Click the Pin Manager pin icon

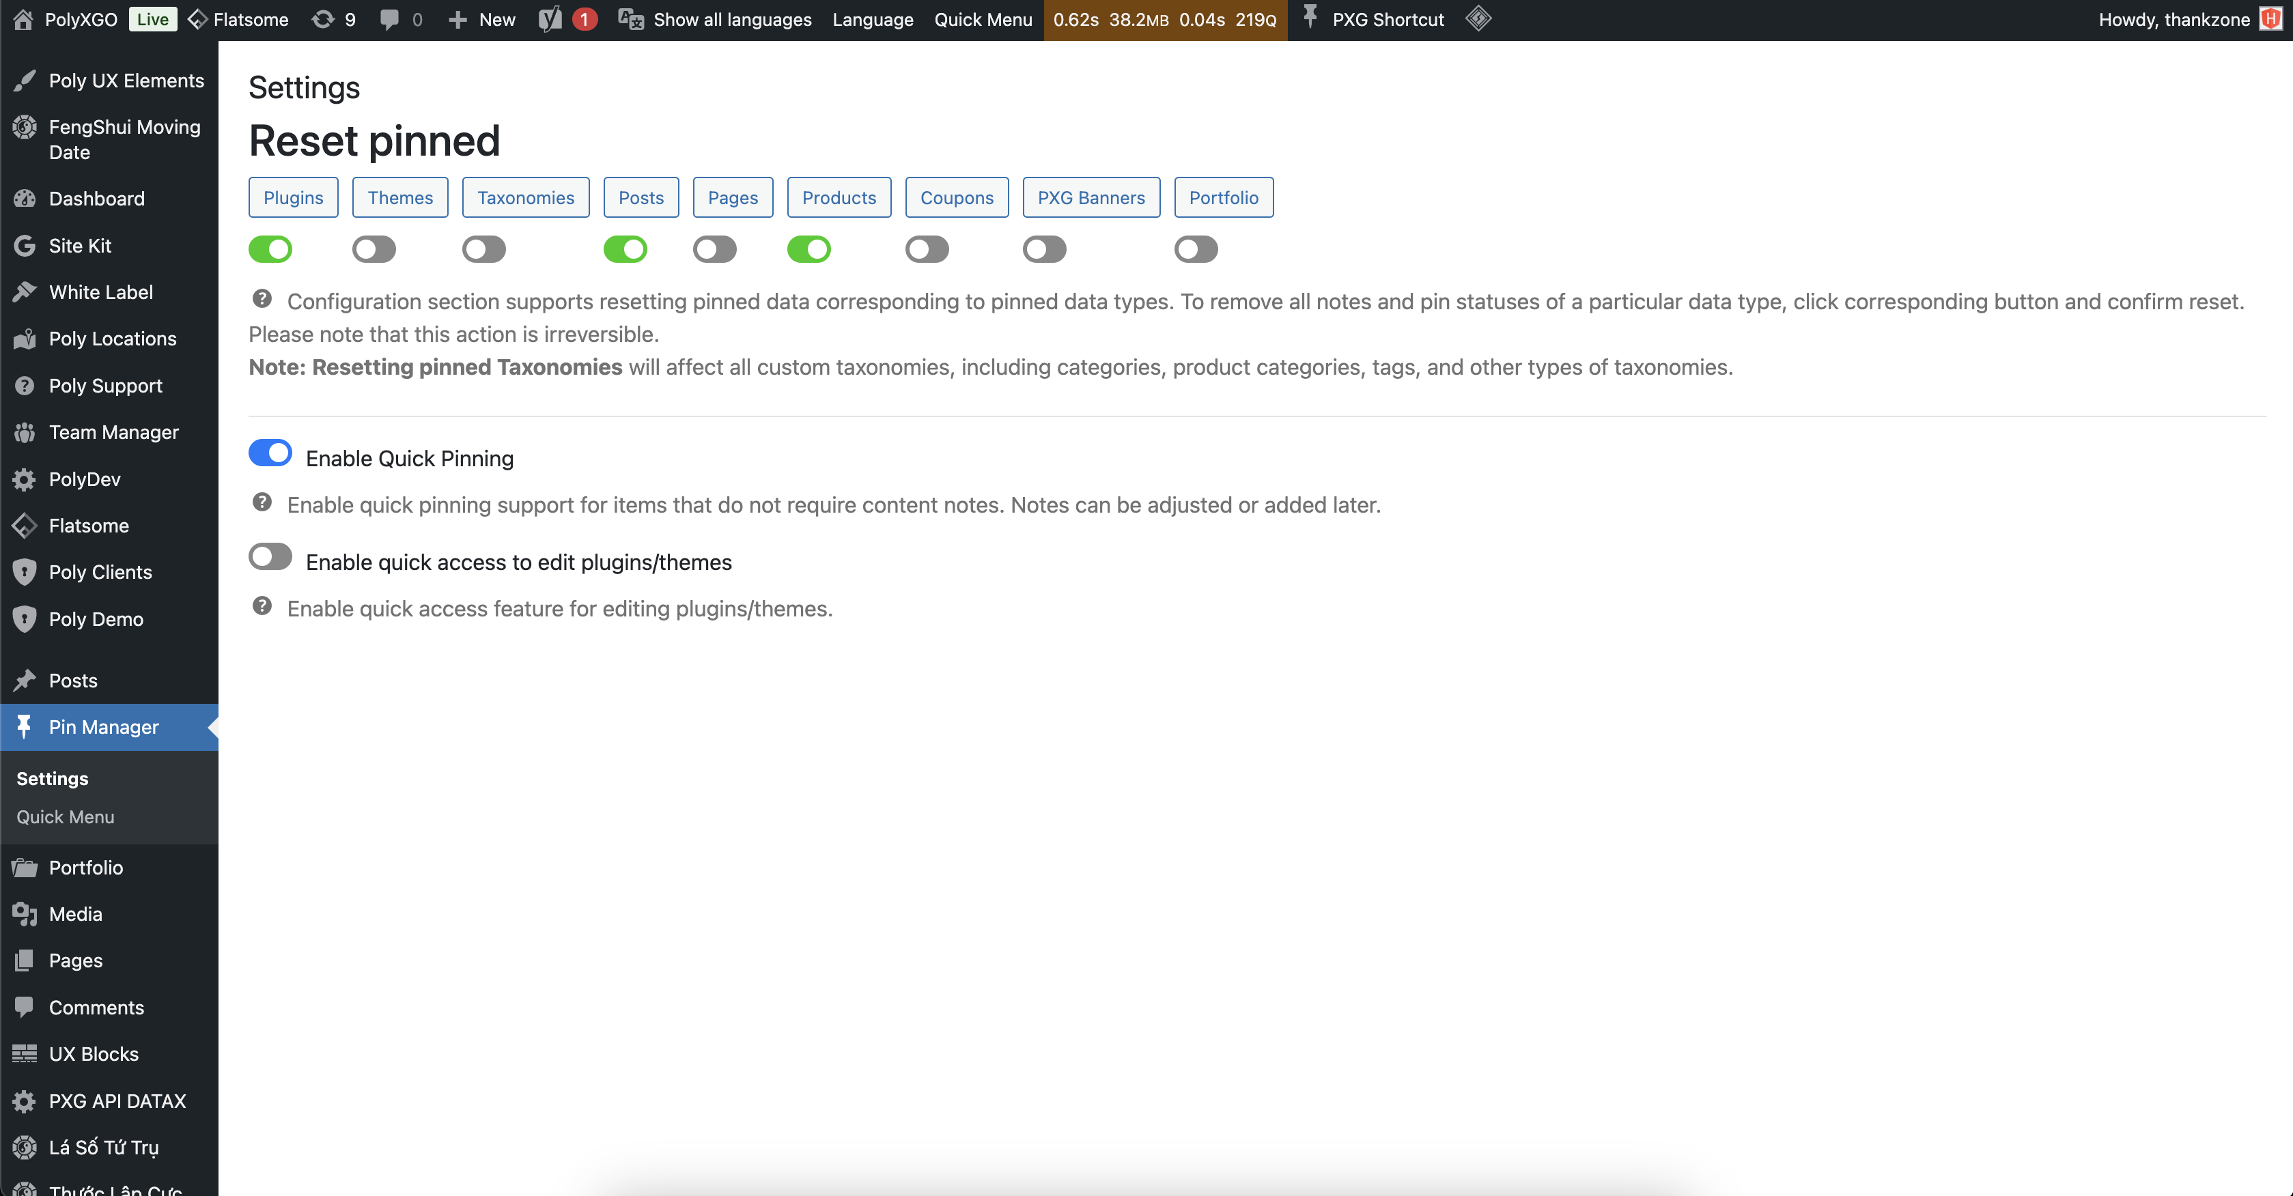(x=25, y=727)
